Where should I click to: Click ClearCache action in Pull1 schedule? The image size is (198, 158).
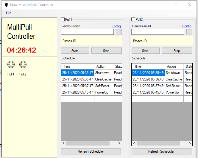(104, 79)
